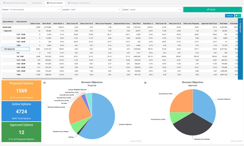Open the Proposed chart hamburger menu
This screenshot has width=244, height=146.
tap(44, 83)
